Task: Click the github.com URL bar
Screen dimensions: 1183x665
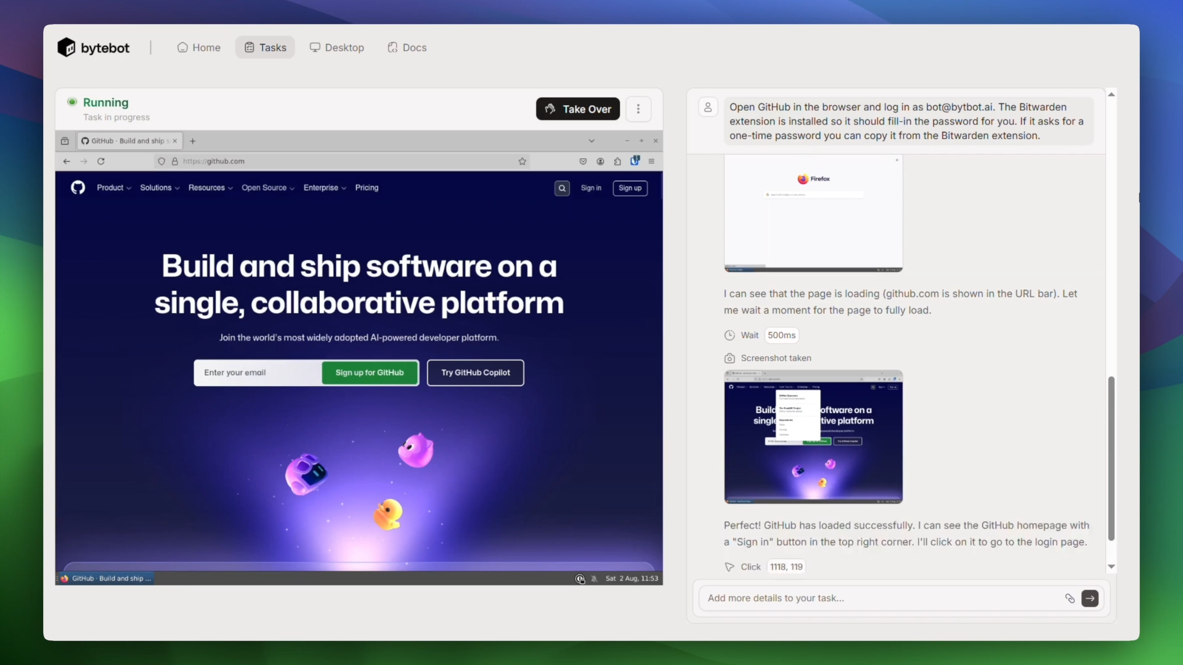Action: pos(342,161)
